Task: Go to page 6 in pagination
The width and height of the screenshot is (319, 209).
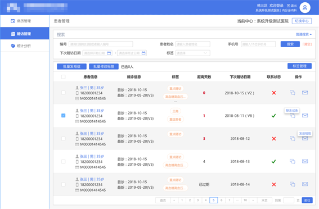Action: pos(221,200)
